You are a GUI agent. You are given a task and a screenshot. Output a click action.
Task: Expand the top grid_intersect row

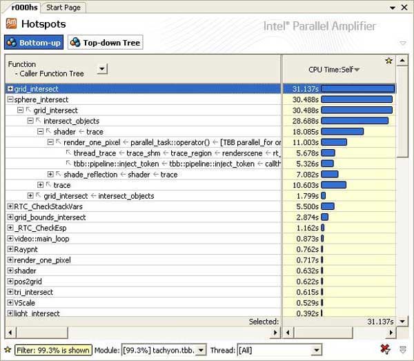pos(10,89)
